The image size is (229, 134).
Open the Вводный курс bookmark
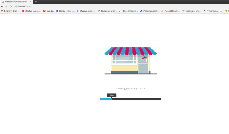(x=107, y=11)
